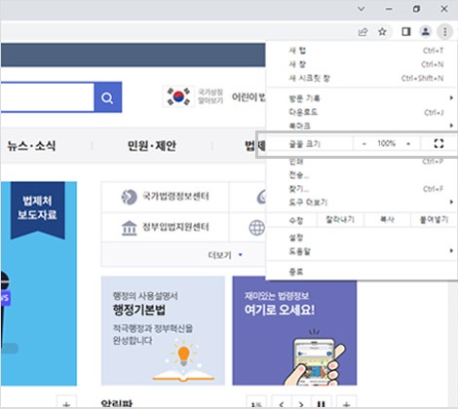Open the 뉴스·소식 navigation menu
Viewport: 458px width, 409px height.
pyautogui.click(x=31, y=146)
